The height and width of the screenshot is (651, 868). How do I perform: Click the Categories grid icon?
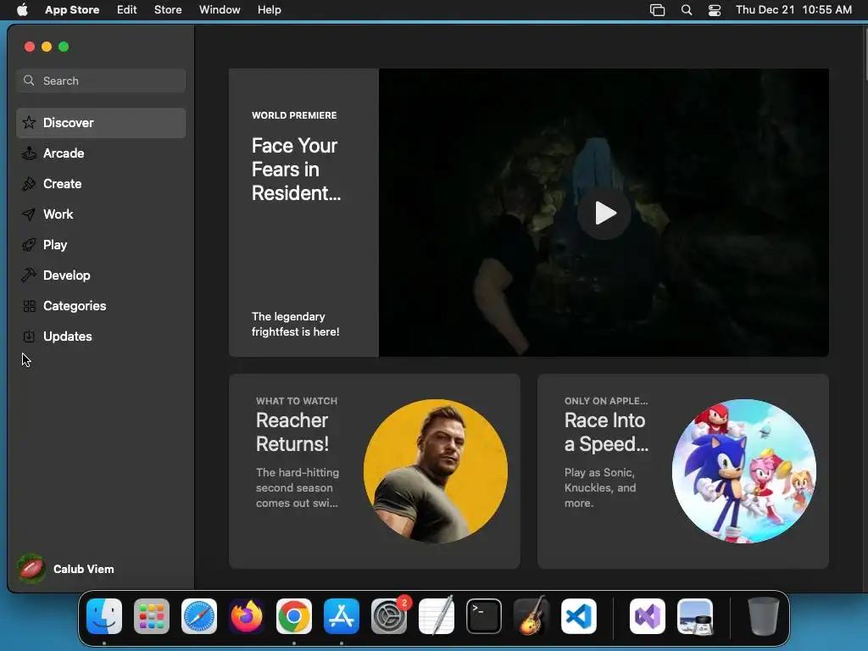click(29, 305)
